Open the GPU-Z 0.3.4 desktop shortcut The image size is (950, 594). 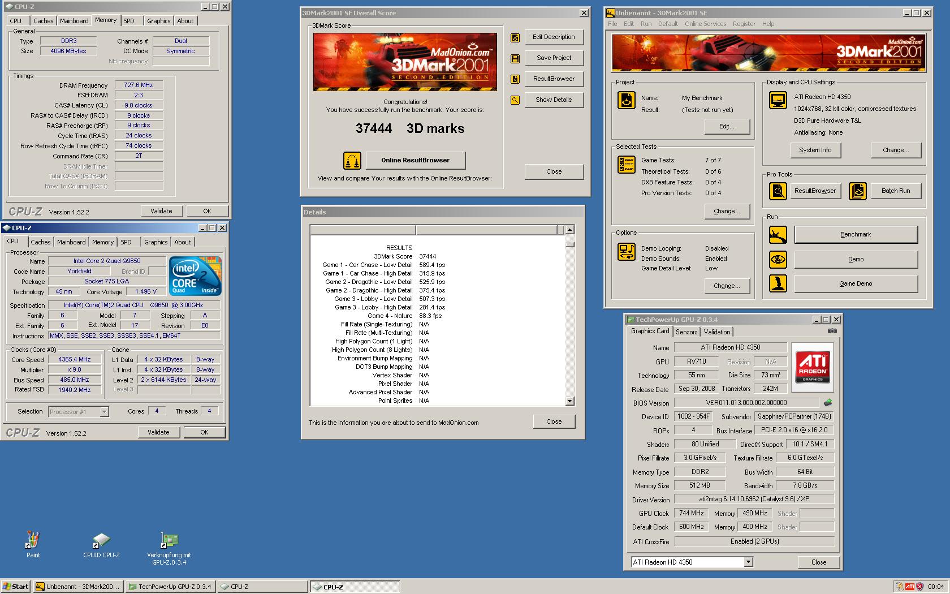click(169, 548)
